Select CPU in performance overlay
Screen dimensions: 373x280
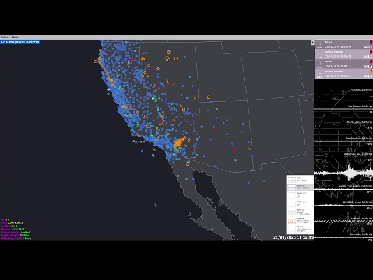300,179
